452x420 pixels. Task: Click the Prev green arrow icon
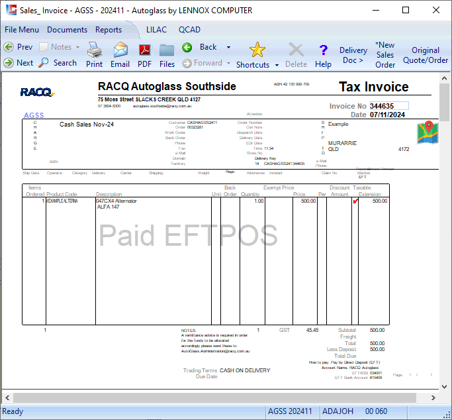click(9, 47)
